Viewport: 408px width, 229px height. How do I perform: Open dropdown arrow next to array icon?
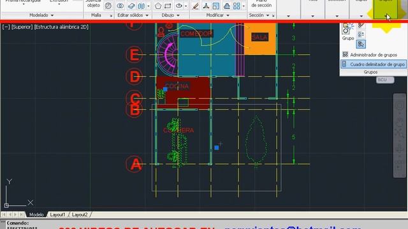click(244, 6)
